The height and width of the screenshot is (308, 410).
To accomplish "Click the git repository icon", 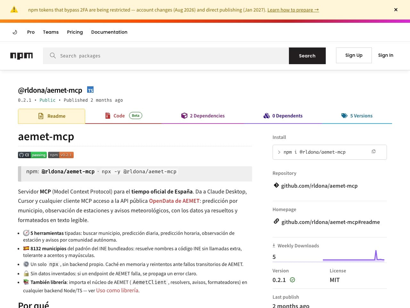I will 276,185.
